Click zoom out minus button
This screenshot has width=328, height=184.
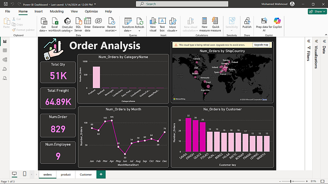(x=280, y=181)
